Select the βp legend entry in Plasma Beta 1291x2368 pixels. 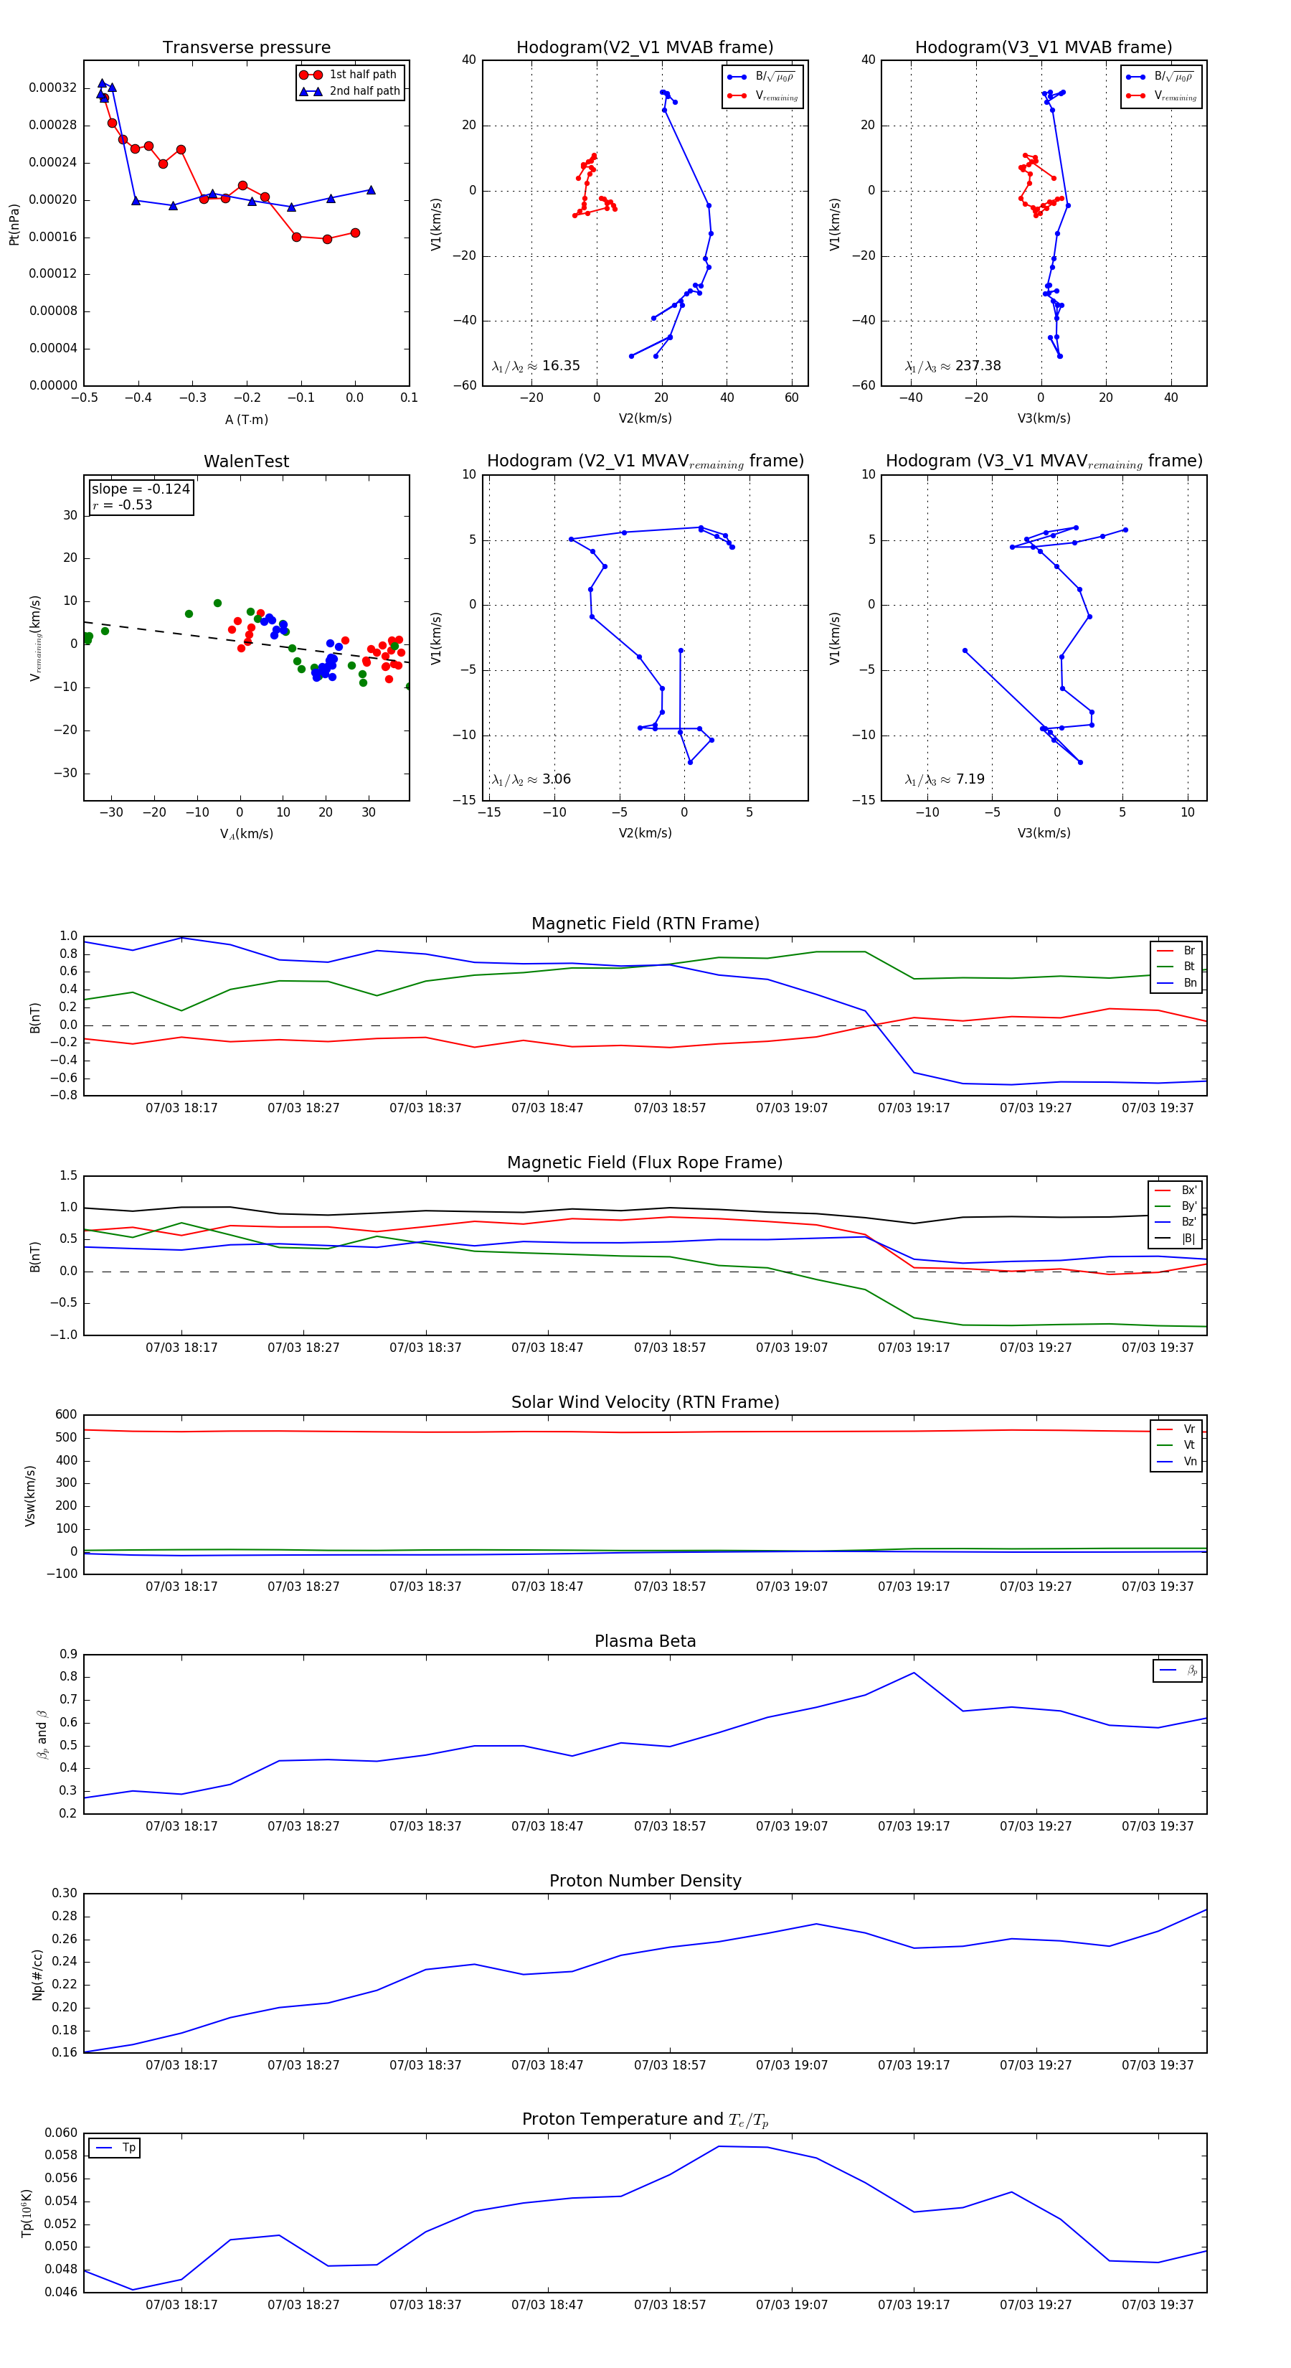click(1178, 1671)
